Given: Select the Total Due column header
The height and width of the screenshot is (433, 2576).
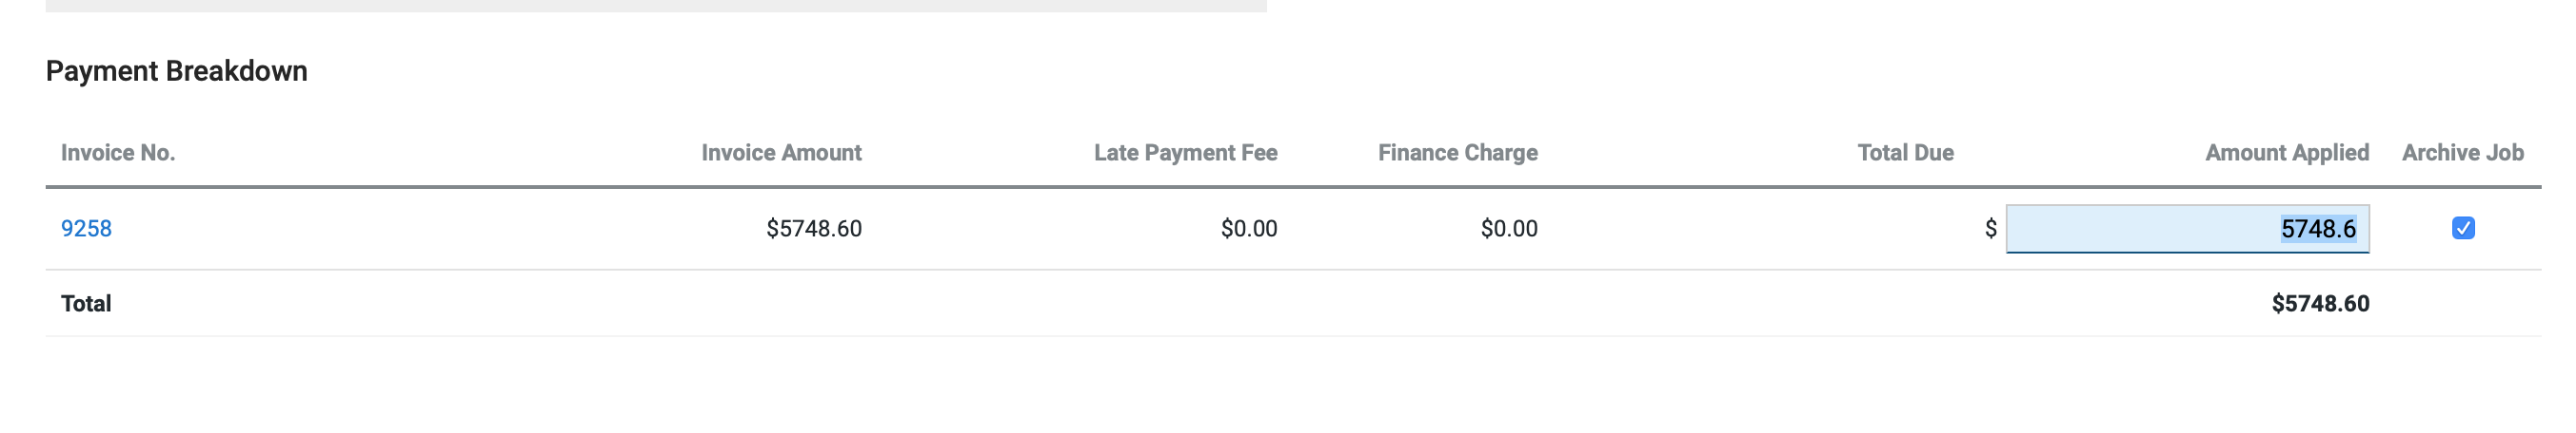Looking at the screenshot, I should tap(1905, 153).
